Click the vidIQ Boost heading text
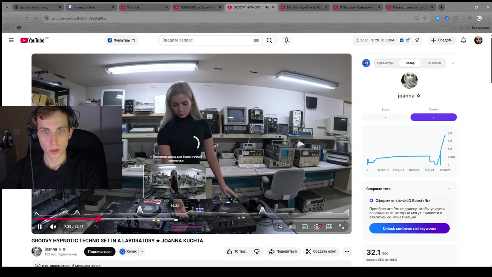 click(403, 201)
